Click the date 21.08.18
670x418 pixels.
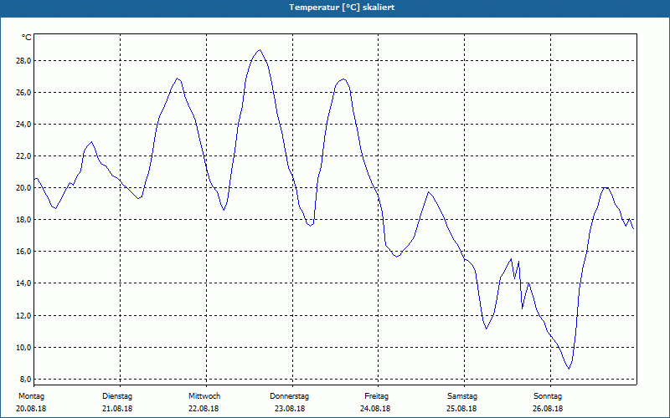[117, 409]
